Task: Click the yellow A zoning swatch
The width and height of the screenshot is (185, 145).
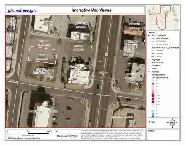Action: coord(153,81)
